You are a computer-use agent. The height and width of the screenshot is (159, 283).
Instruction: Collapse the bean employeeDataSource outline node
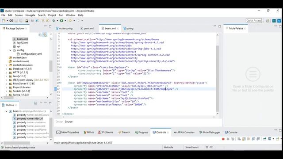(x=6, y=111)
